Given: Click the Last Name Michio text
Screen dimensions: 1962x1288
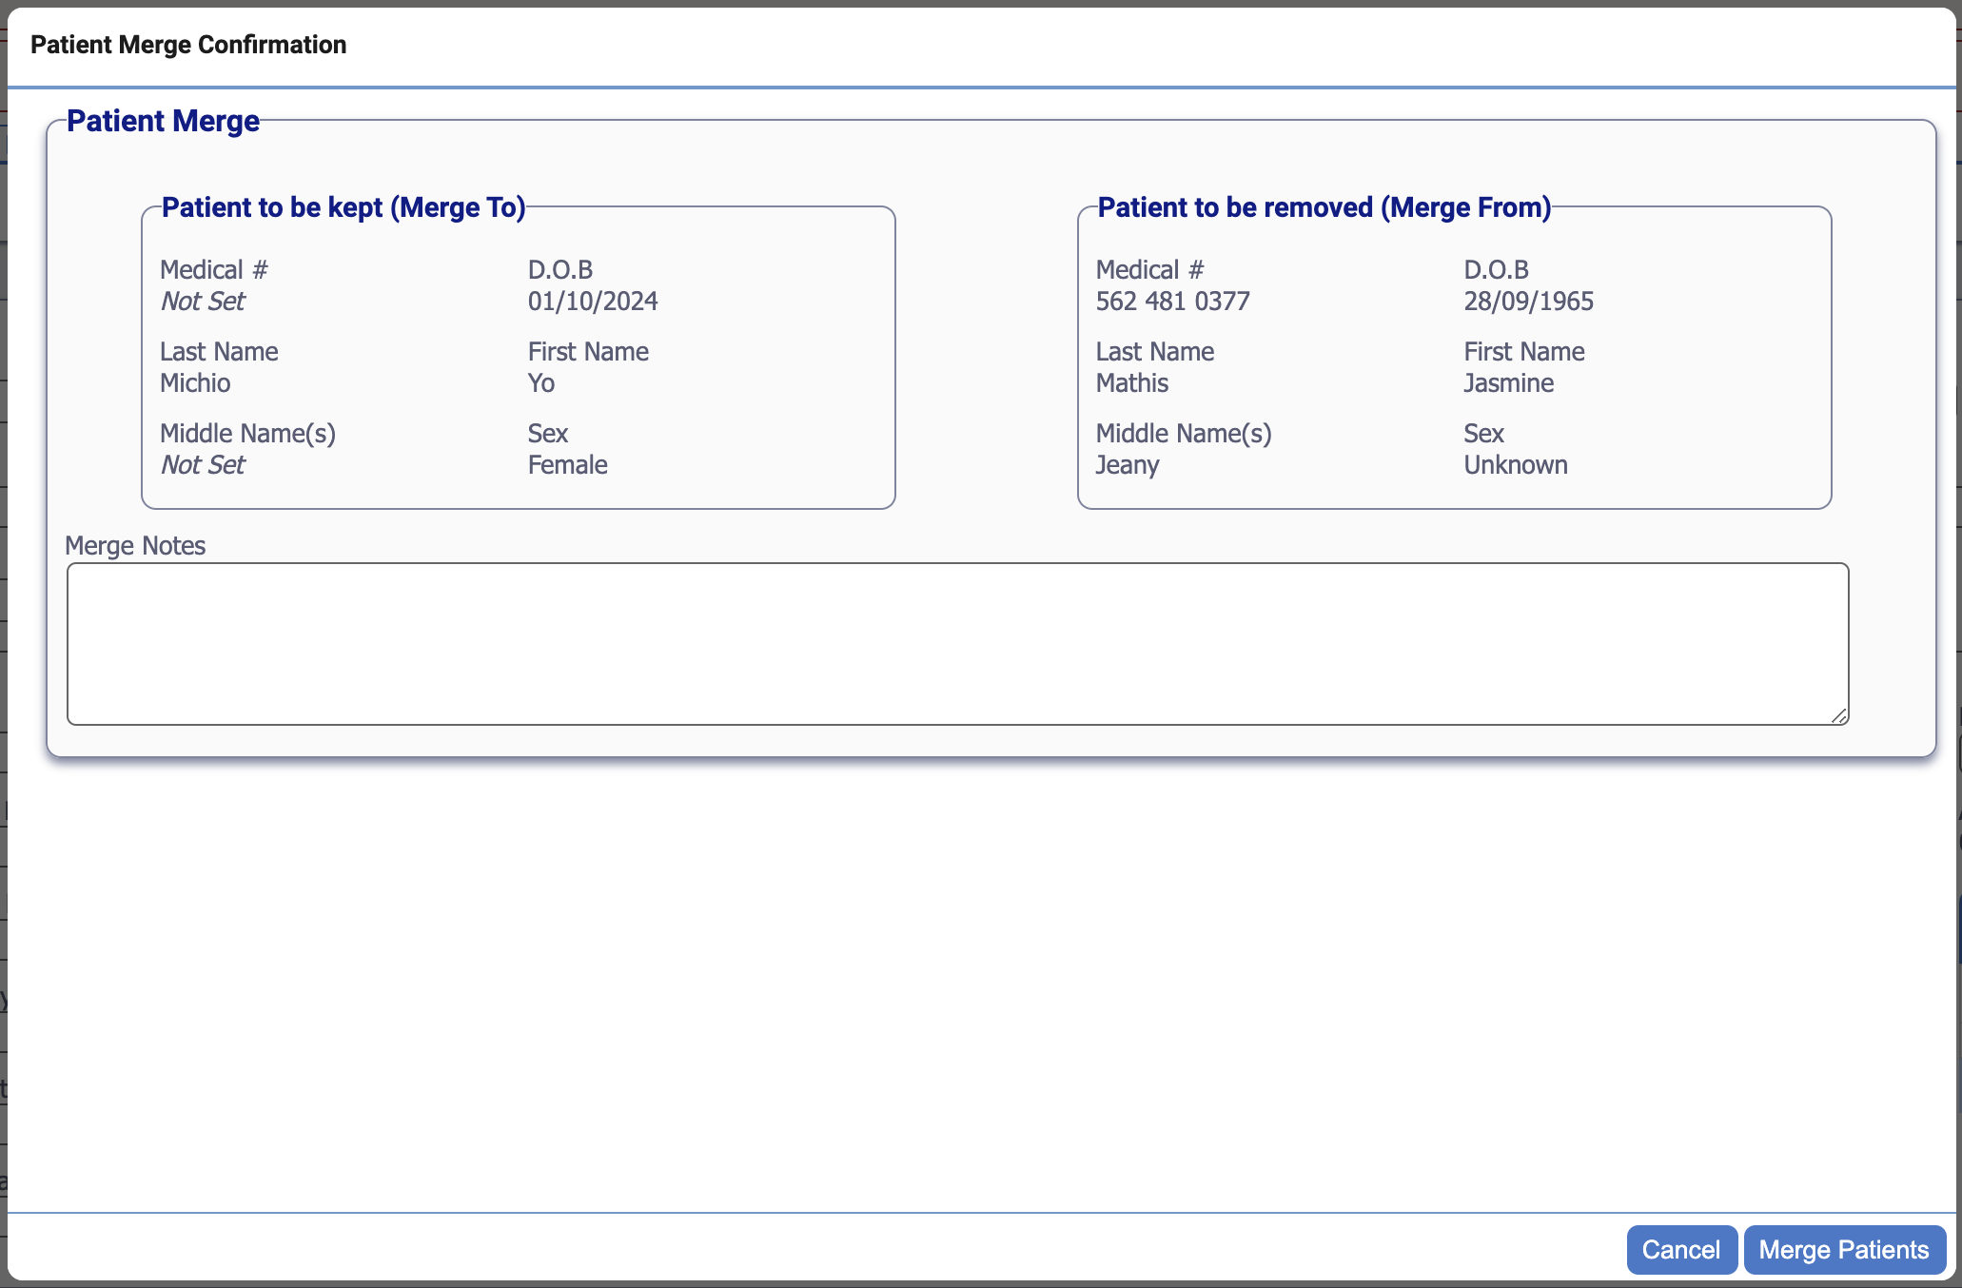Looking at the screenshot, I should [x=195, y=382].
